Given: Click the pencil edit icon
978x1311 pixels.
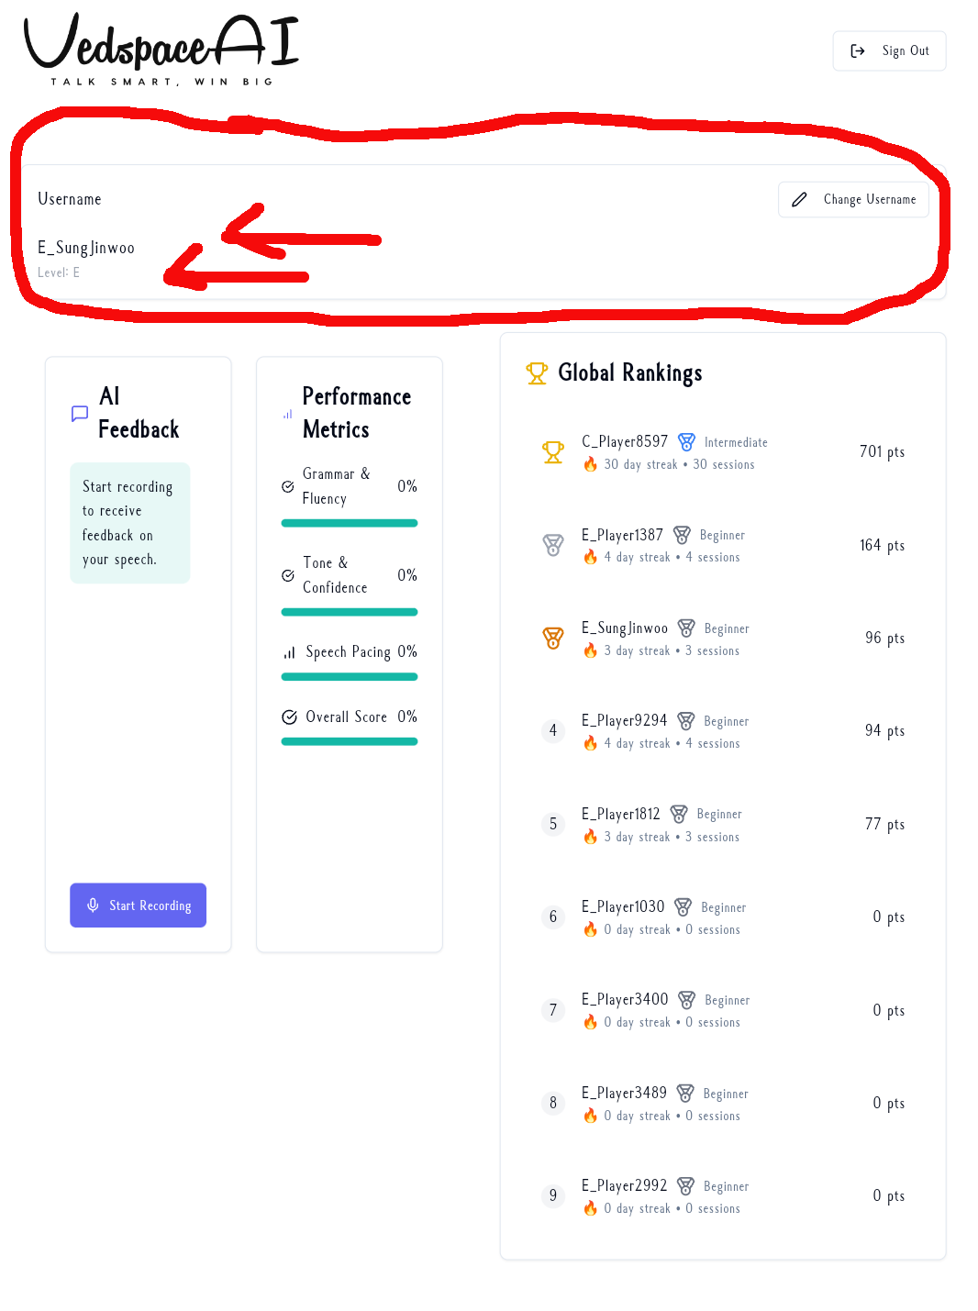Looking at the screenshot, I should click(799, 199).
